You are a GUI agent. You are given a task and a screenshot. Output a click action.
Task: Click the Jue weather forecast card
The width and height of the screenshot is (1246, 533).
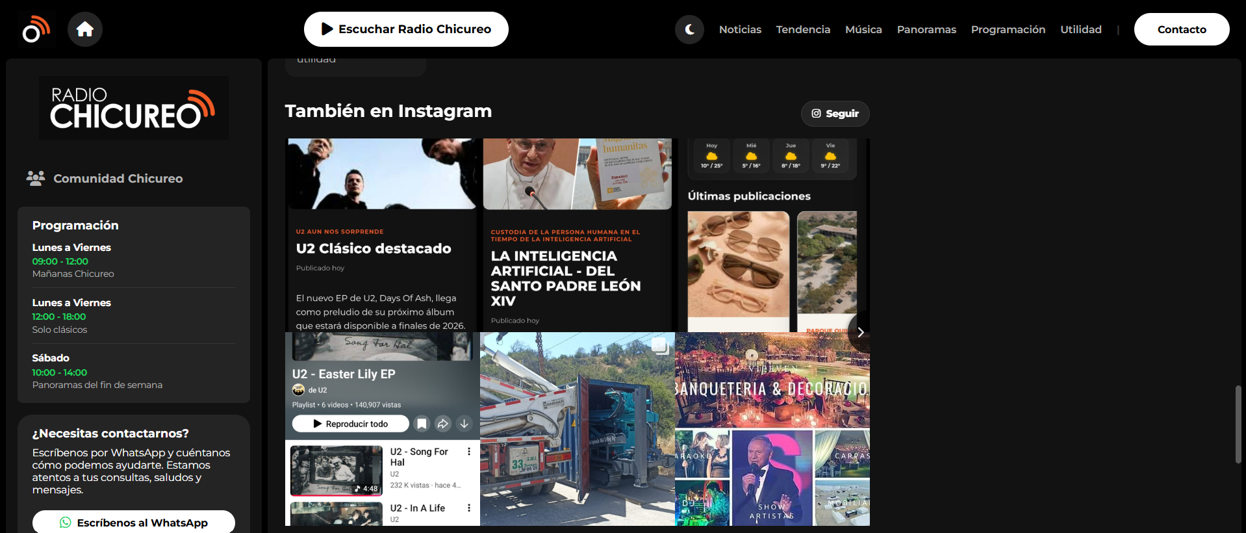tap(791, 156)
